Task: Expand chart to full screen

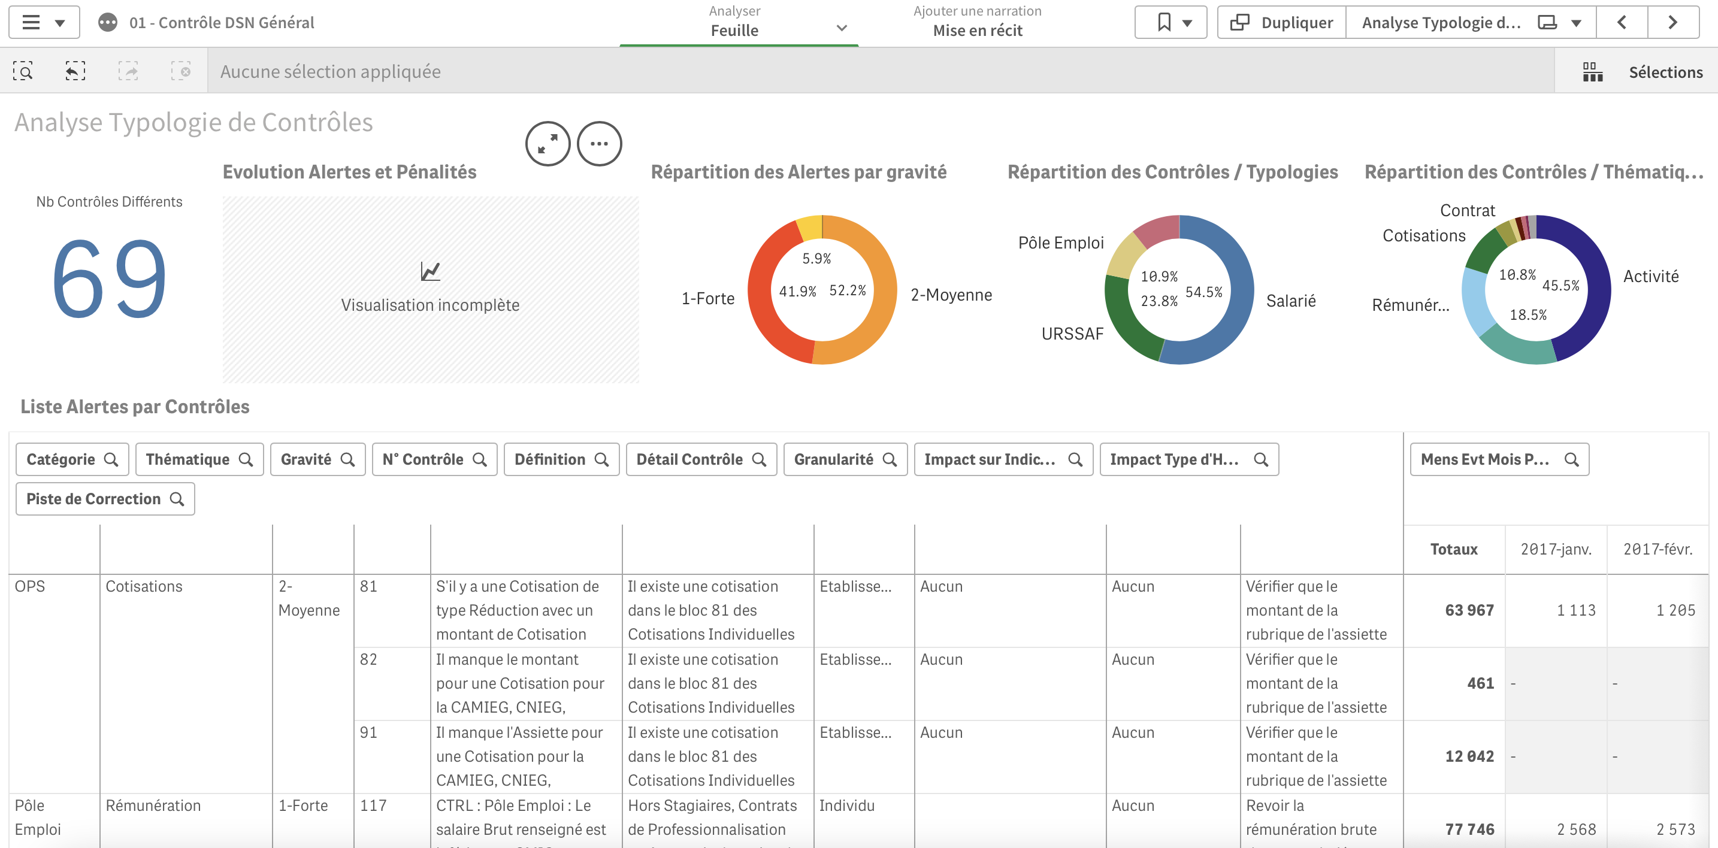Action: tap(548, 143)
